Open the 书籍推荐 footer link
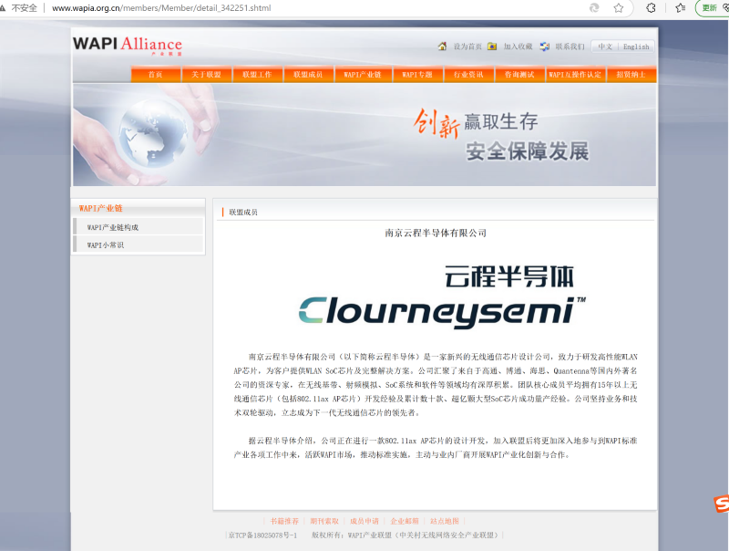Image resolution: width=729 pixels, height=551 pixels. pos(284,521)
